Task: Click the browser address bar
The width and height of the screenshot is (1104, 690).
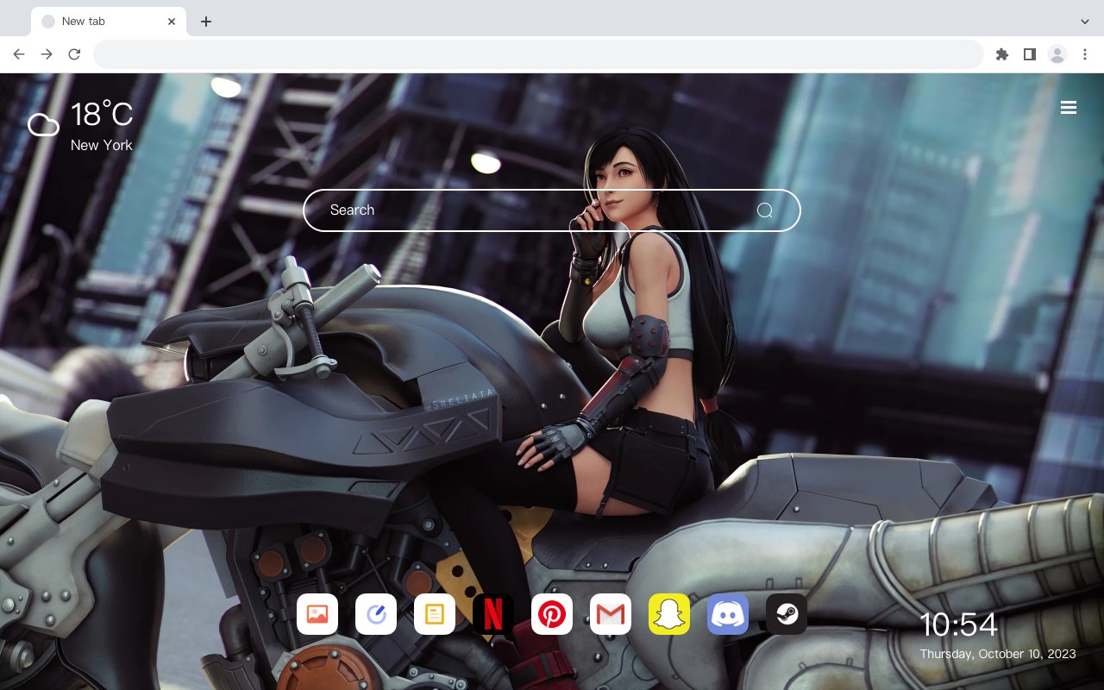Action: [538, 54]
